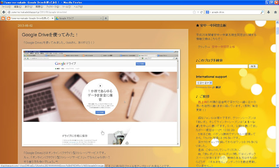Click the ♪ ご挨拶 heading

tap(203, 96)
